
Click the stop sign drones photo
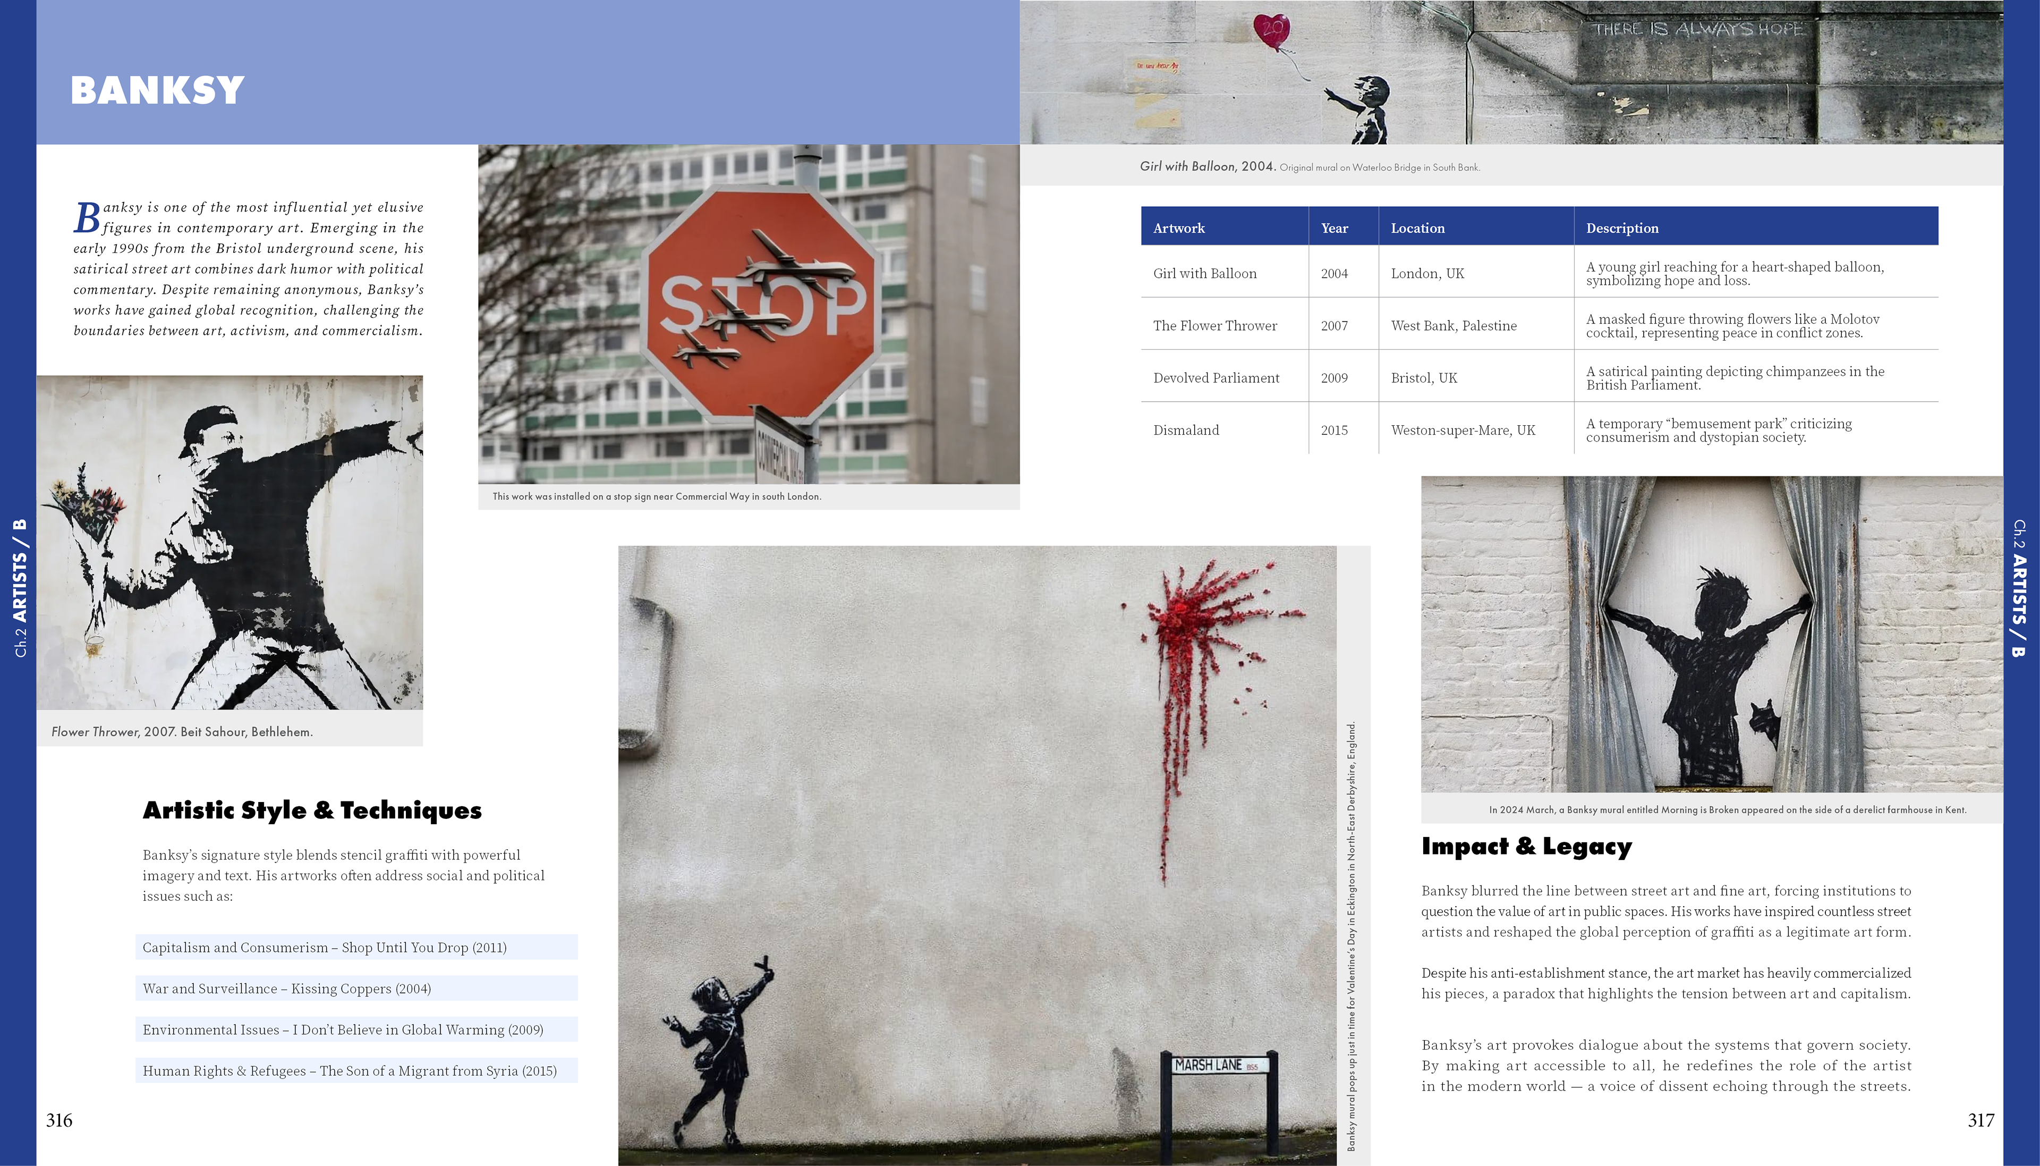pos(749,314)
